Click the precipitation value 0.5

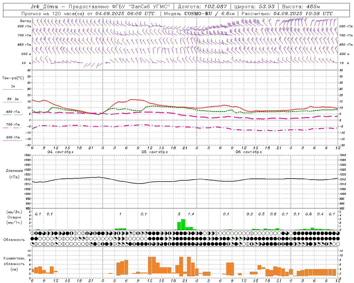[261, 214]
